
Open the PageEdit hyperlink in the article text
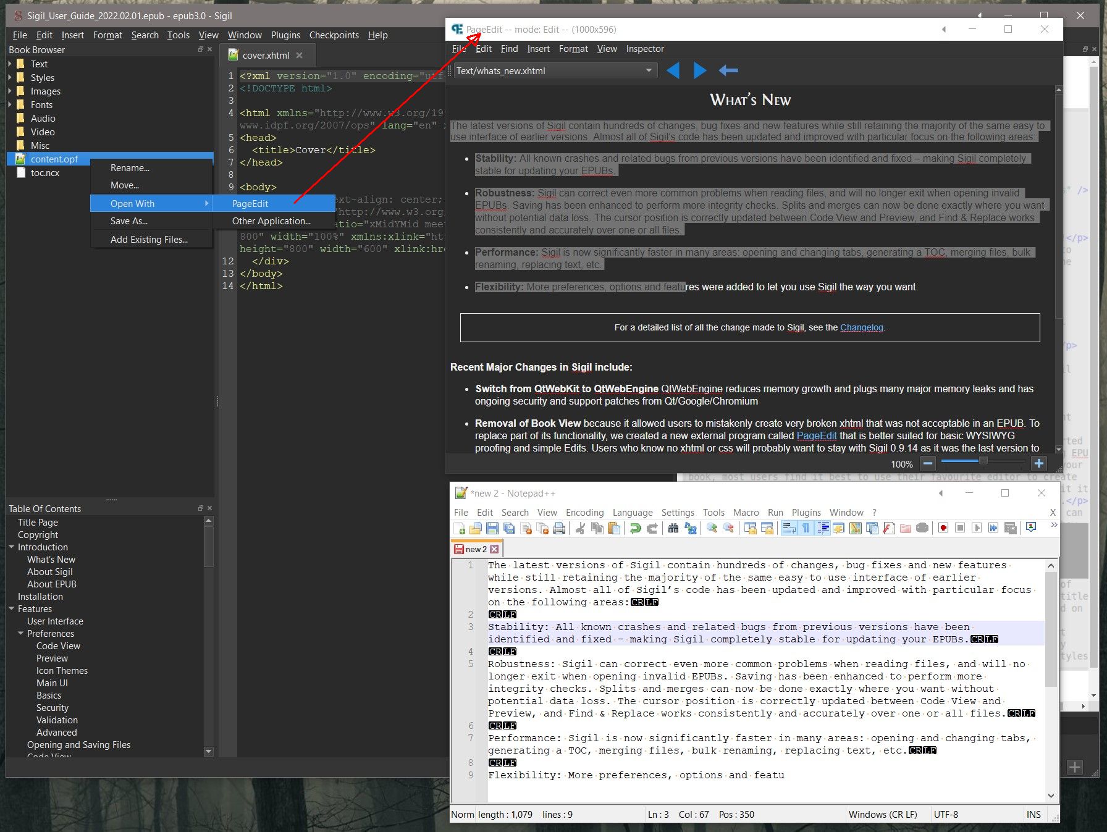point(816,436)
